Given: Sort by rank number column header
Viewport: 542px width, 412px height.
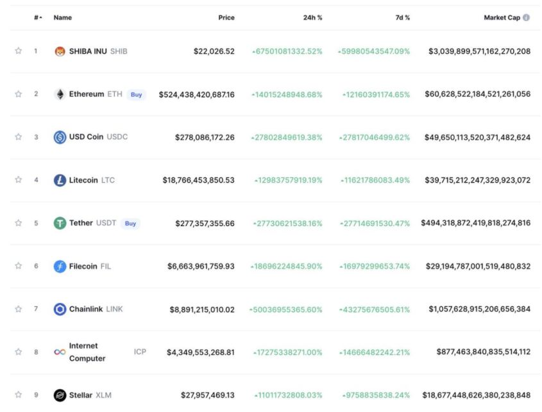Looking at the screenshot, I should coord(38,18).
